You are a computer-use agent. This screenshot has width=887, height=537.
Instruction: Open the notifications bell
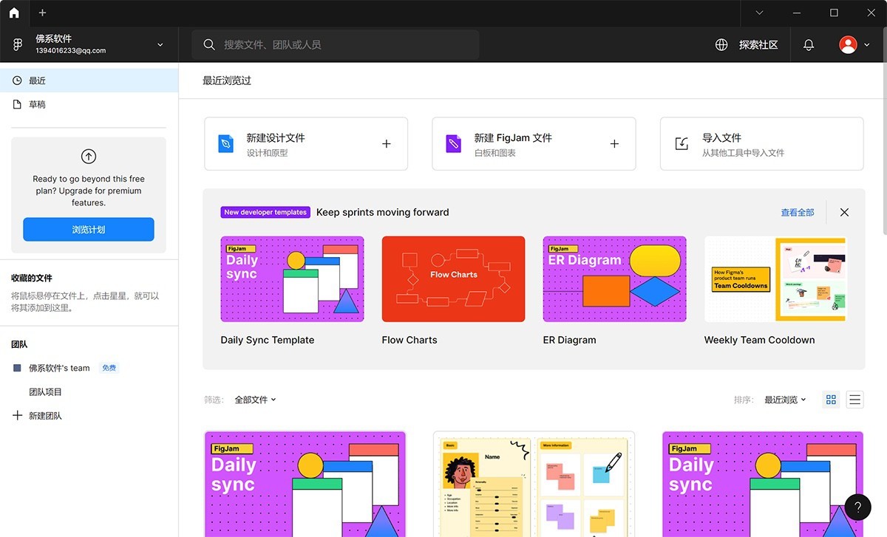tap(808, 44)
